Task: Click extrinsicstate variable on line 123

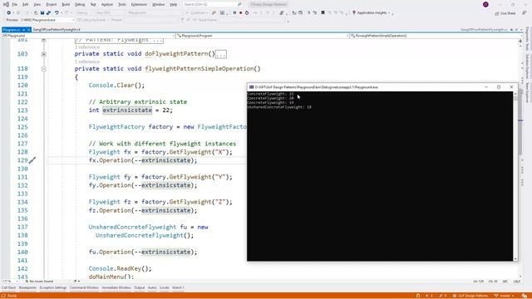Action: coord(127,110)
